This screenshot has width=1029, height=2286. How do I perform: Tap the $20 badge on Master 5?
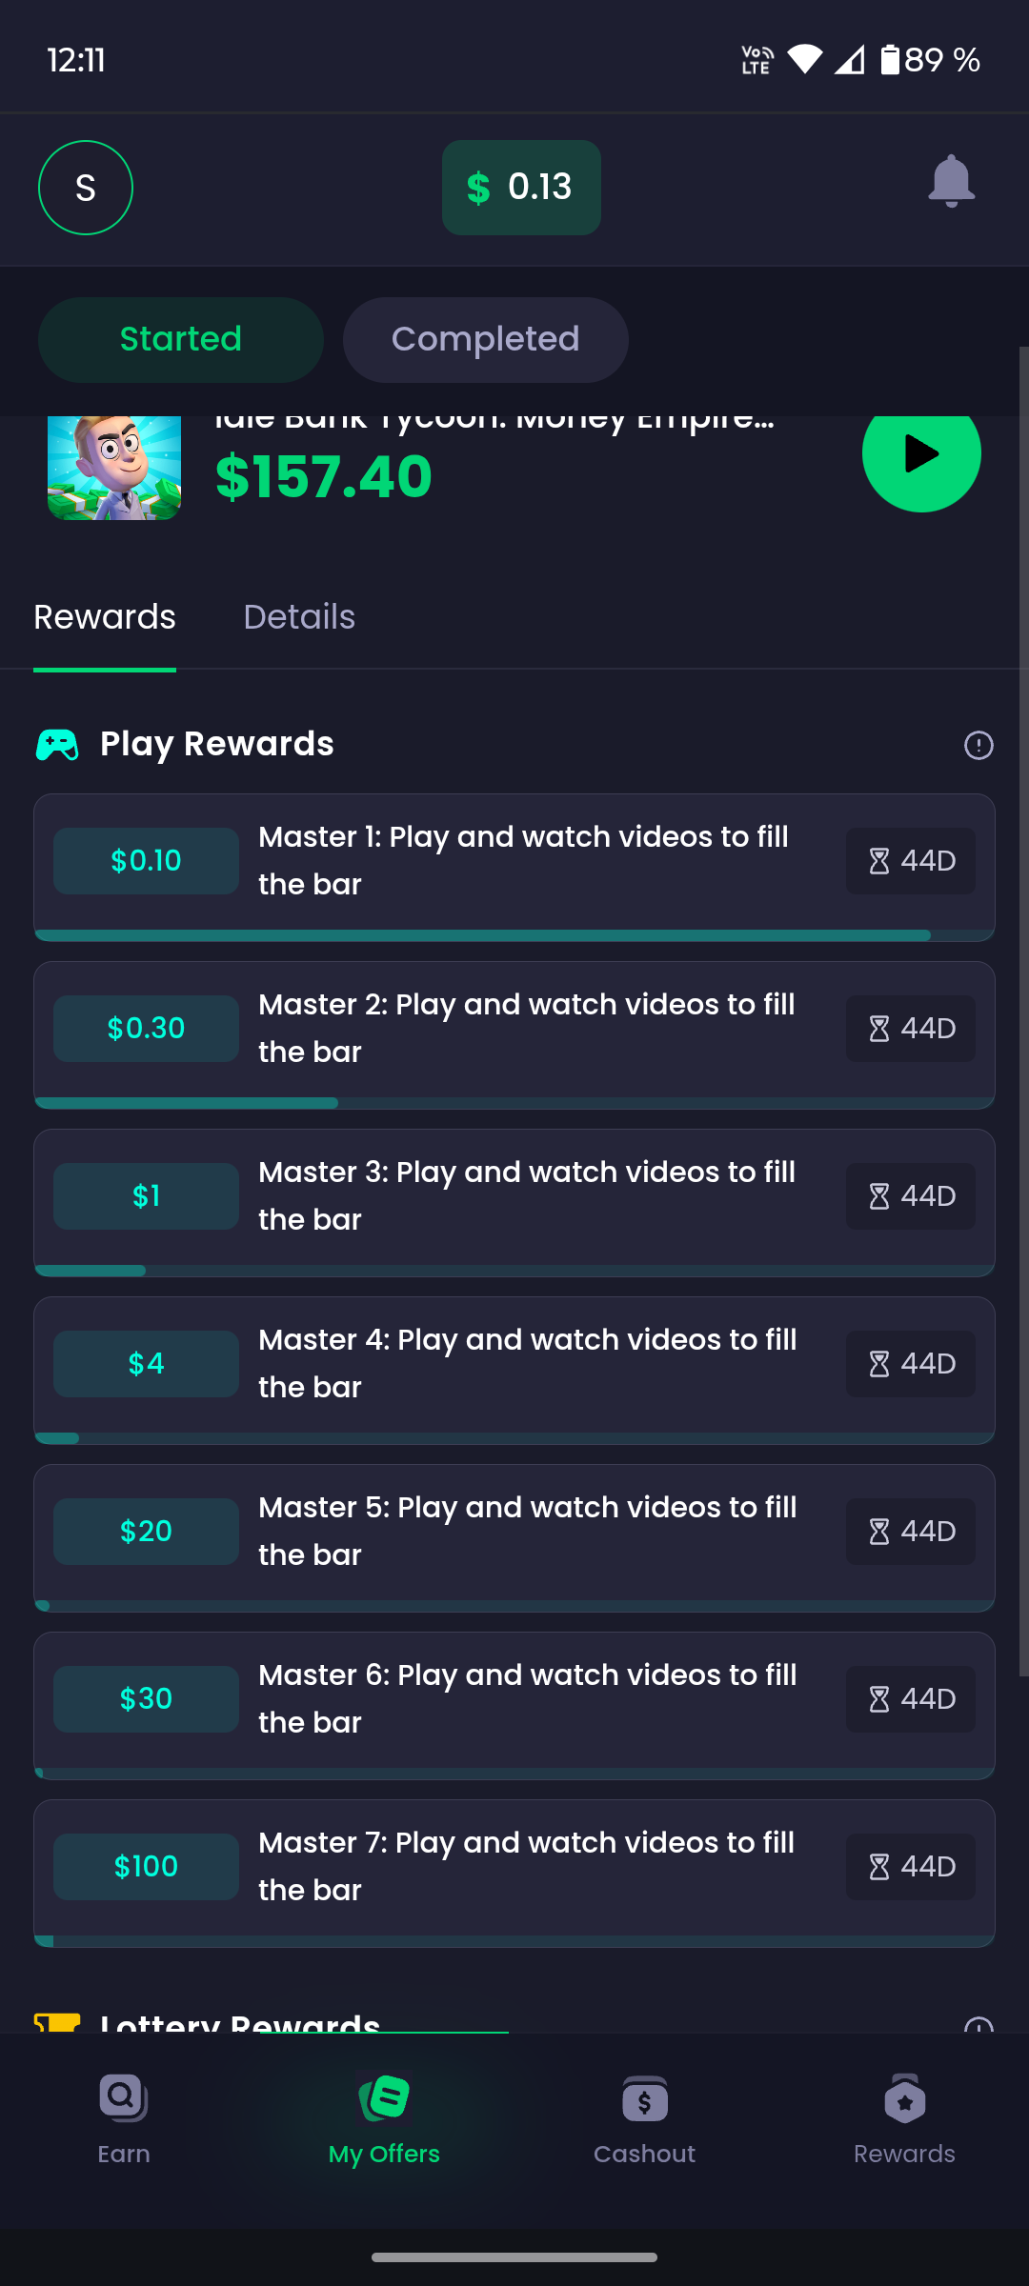click(x=146, y=1532)
